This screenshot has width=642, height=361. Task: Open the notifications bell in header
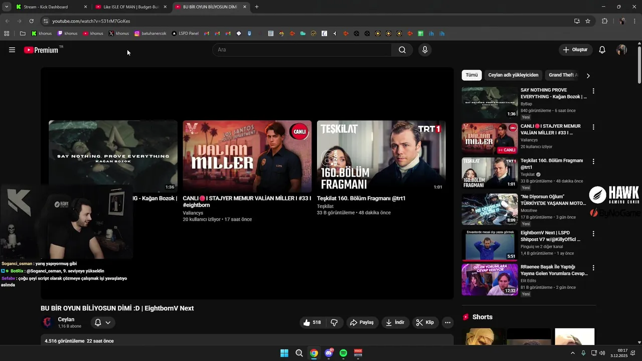click(x=602, y=50)
